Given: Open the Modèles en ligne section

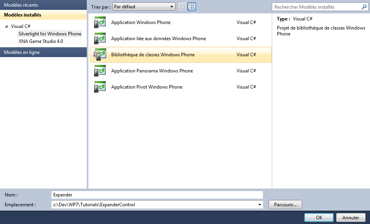Looking at the screenshot, I should (22, 52).
